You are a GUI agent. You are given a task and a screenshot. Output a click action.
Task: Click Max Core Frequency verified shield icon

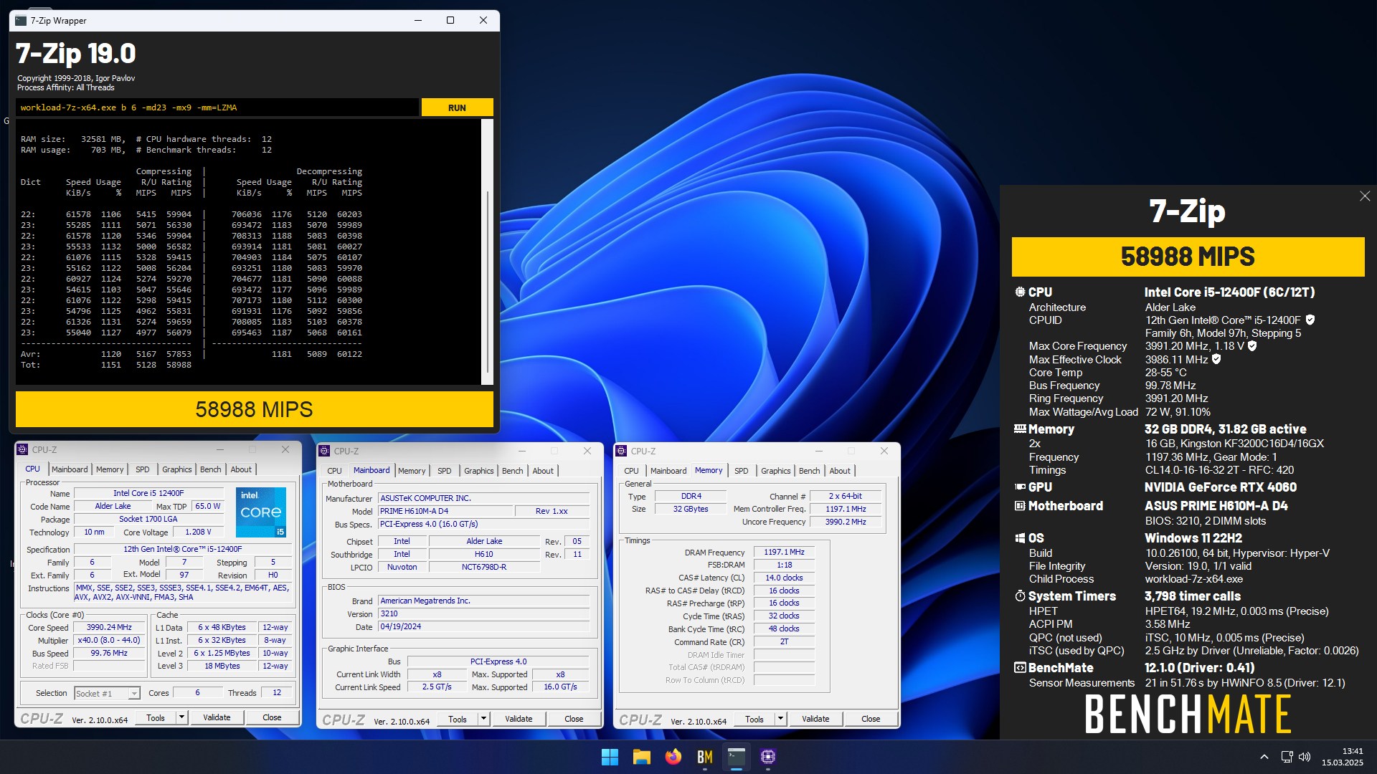coord(1252,345)
